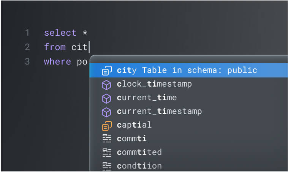
Task: Click line number 3 in the gutter
Action: [27, 62]
